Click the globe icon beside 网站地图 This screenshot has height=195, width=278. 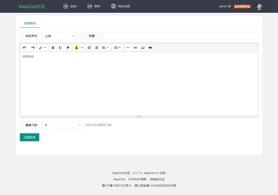point(114,6)
